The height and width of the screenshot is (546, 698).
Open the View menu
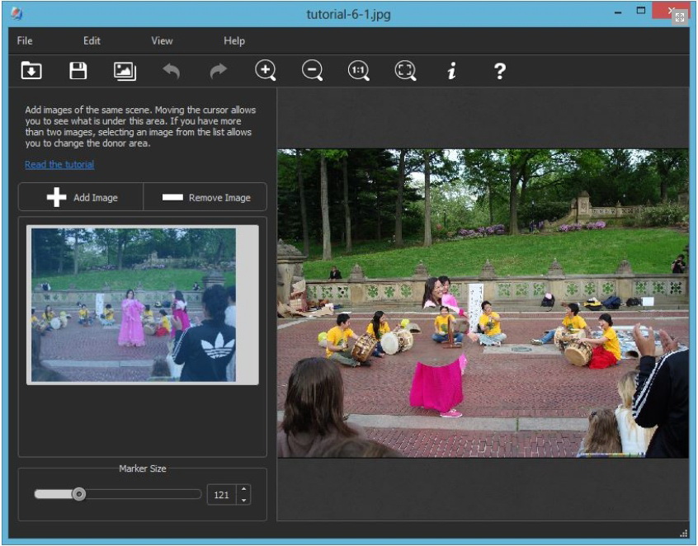point(162,40)
